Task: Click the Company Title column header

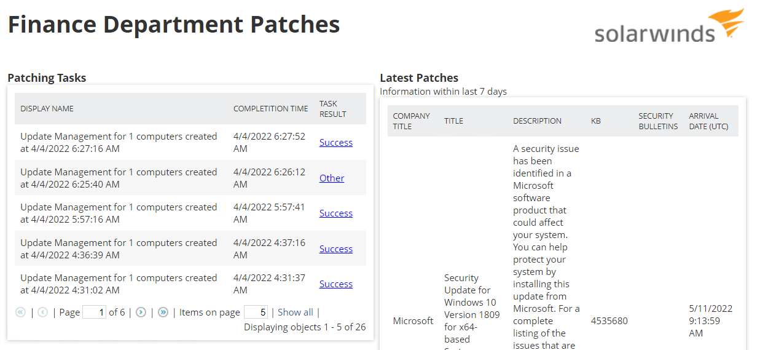Action: coord(411,121)
